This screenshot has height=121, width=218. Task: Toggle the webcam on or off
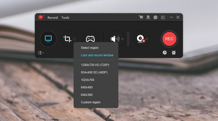click(x=140, y=39)
